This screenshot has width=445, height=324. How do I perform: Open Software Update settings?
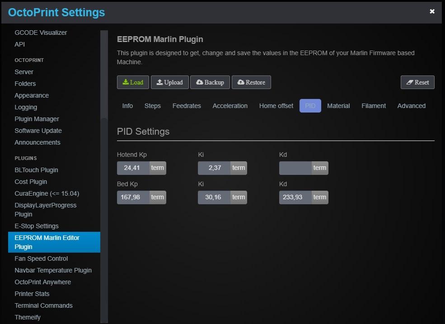pos(38,131)
